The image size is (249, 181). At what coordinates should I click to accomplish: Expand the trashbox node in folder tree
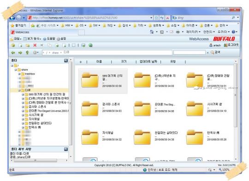(x=19, y=74)
